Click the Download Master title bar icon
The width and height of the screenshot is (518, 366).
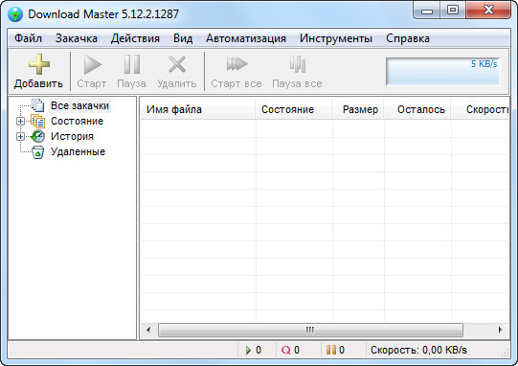coord(15,14)
